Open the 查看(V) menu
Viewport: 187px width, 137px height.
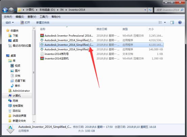coord(32,17)
